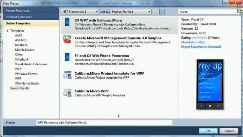Click the More Information link
Screen dimensions: 243x137
click(193, 42)
